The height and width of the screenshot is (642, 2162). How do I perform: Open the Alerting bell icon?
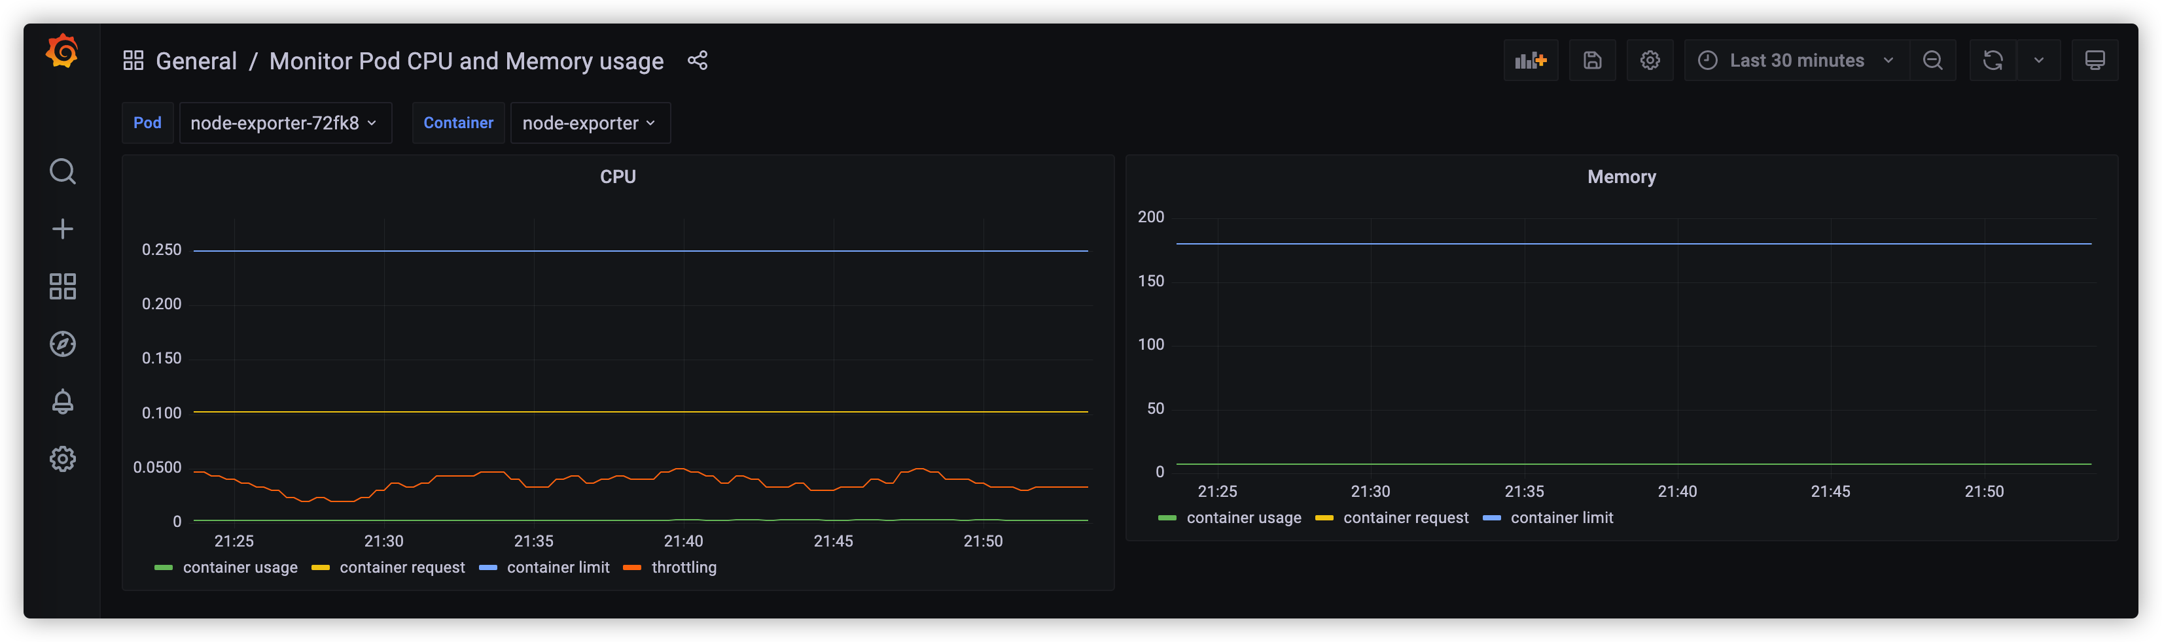[62, 401]
